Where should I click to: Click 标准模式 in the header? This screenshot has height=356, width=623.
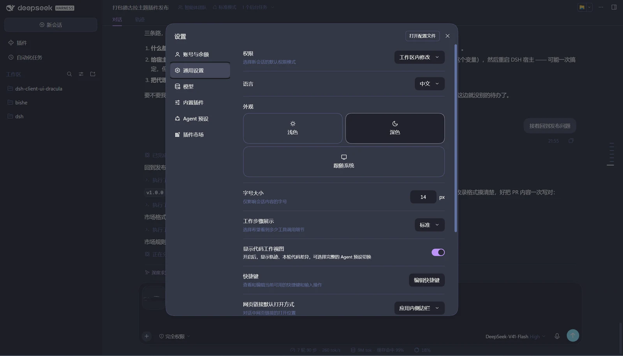pyautogui.click(x=225, y=7)
